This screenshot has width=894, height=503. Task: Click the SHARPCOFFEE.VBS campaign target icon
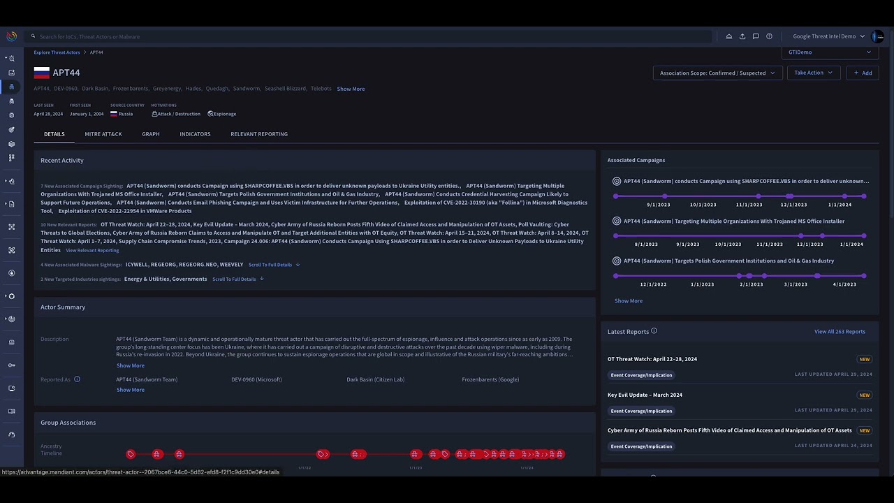tap(617, 181)
